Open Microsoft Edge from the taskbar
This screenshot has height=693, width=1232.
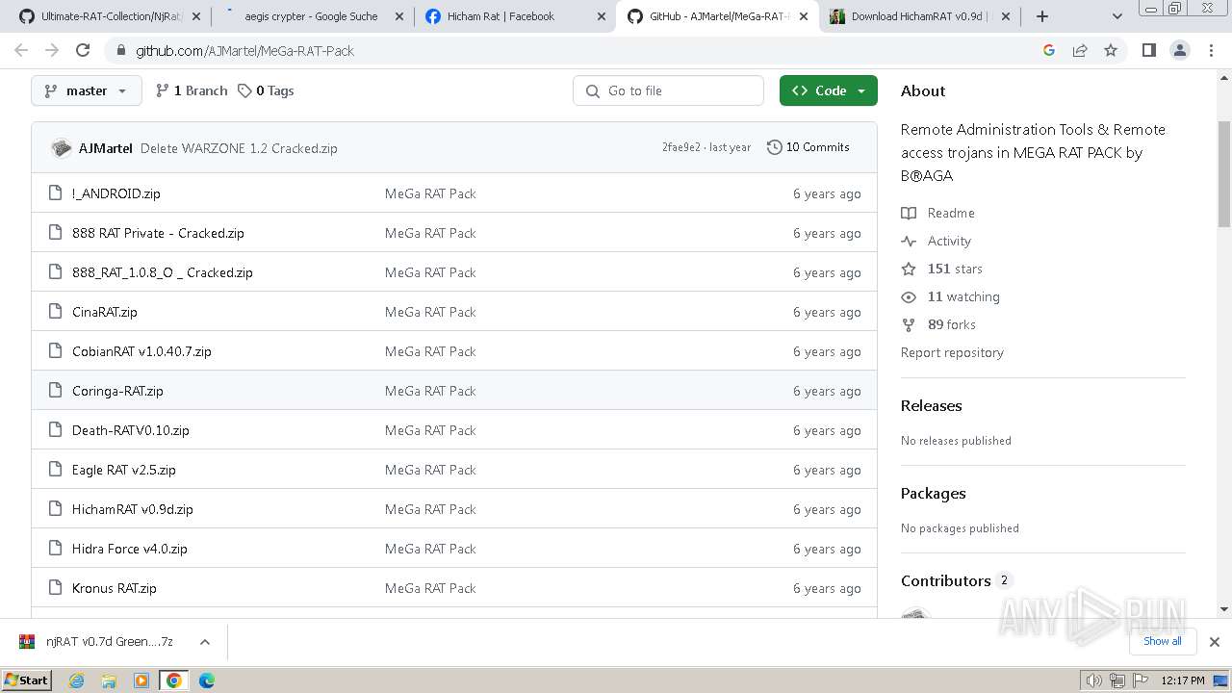coord(206,680)
